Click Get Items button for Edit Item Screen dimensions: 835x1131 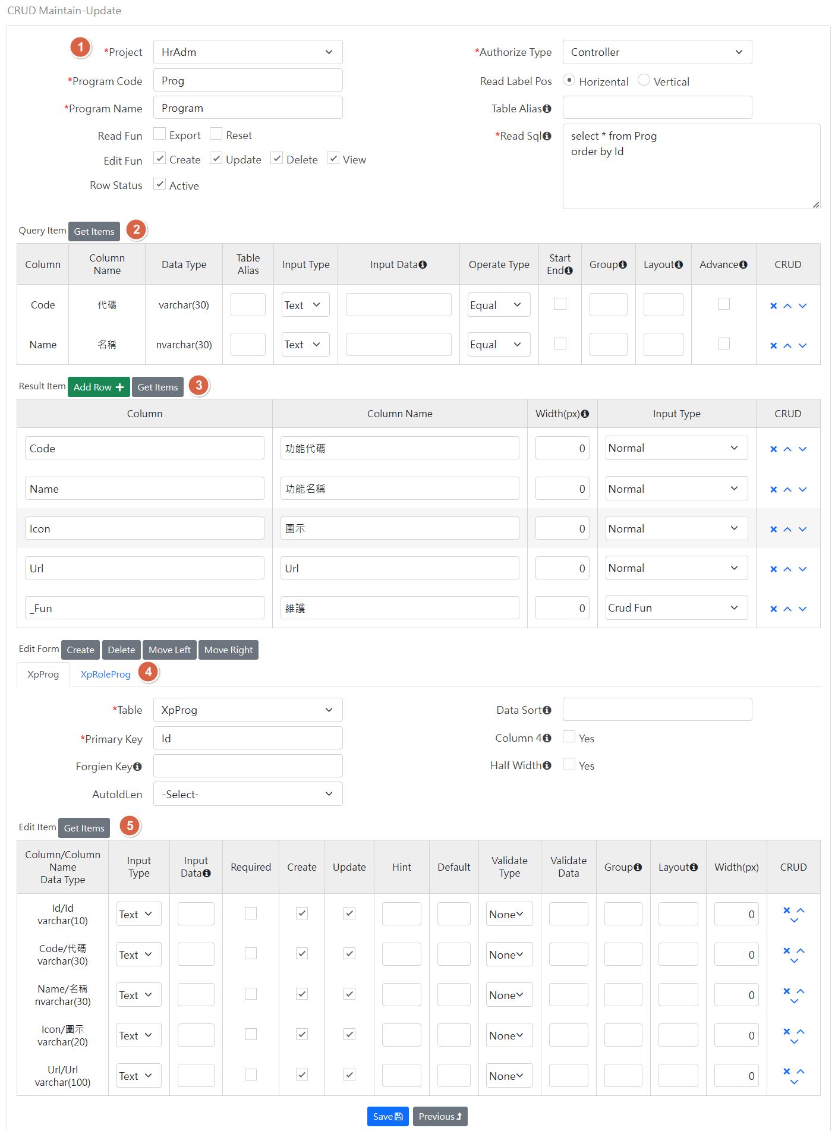click(84, 828)
